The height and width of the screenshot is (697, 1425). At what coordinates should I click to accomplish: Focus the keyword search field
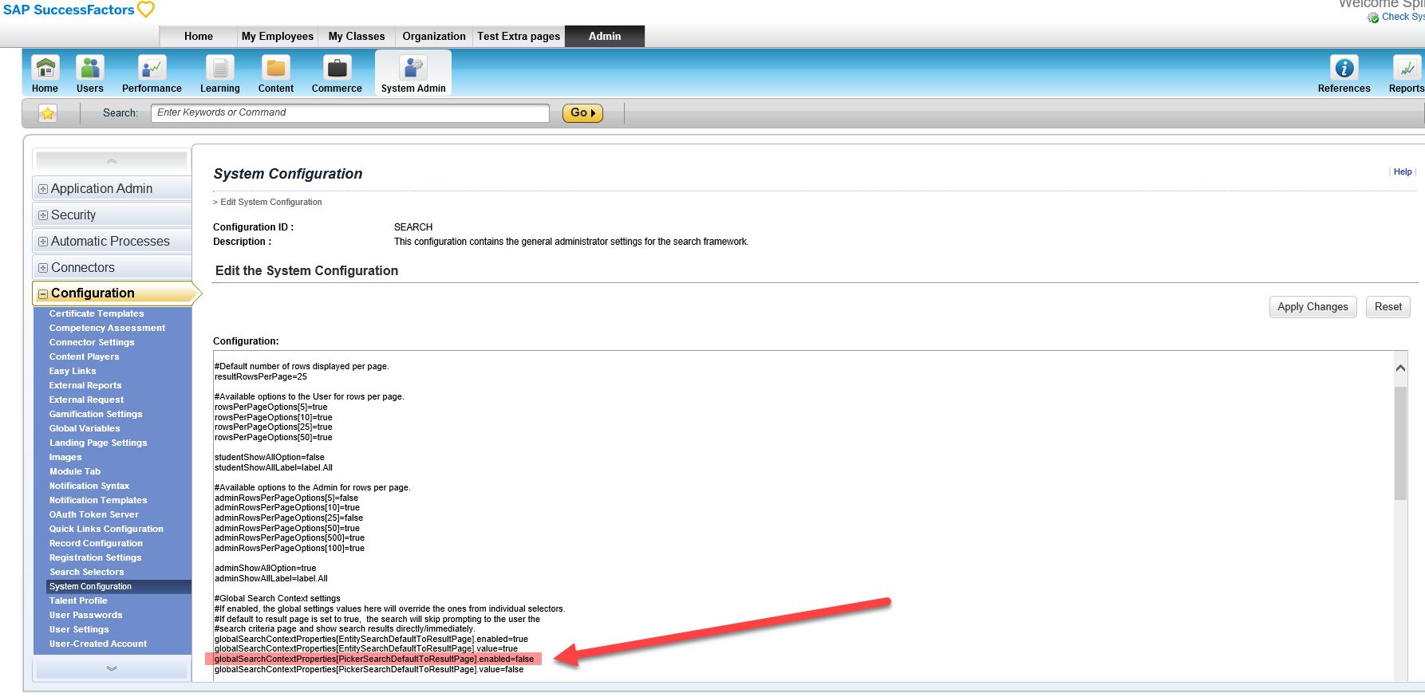[x=349, y=112]
